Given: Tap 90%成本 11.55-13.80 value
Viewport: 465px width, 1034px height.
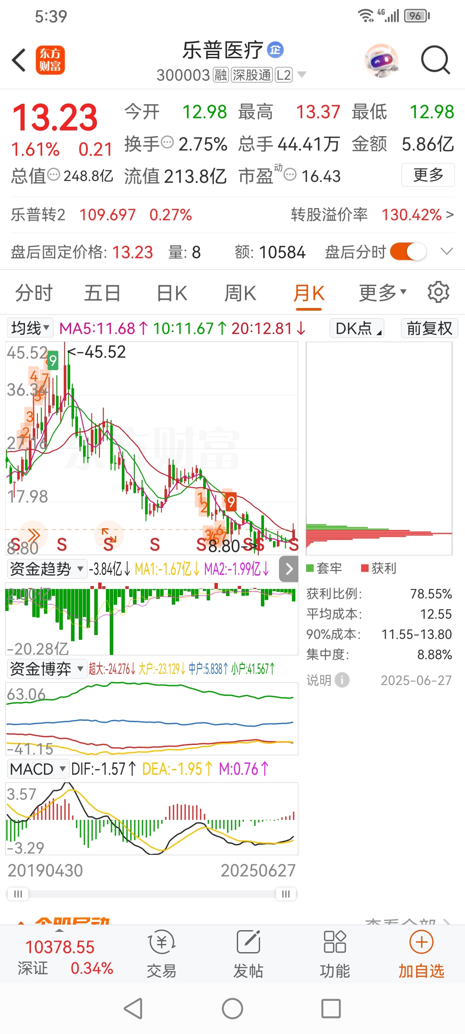Looking at the screenshot, I should (x=417, y=634).
